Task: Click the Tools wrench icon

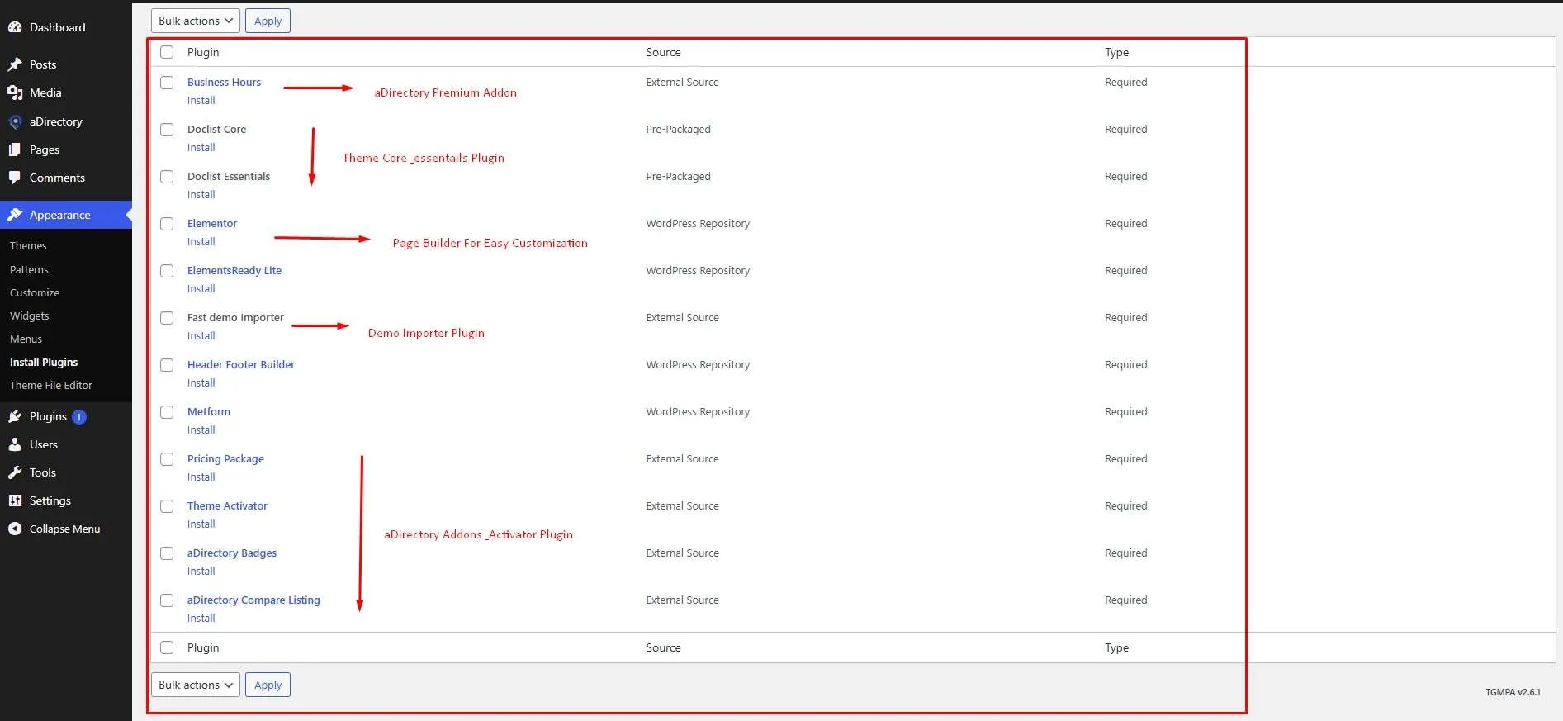Action: [x=15, y=472]
